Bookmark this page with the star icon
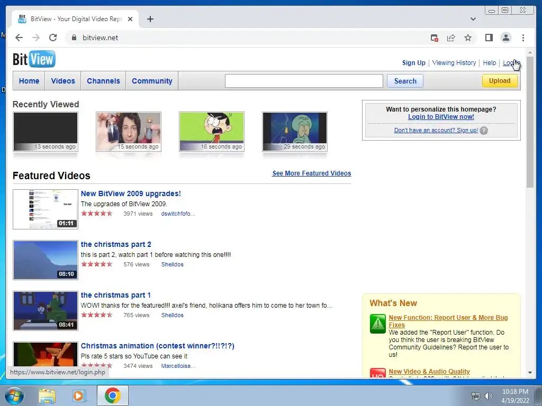The image size is (542, 406). tap(468, 38)
